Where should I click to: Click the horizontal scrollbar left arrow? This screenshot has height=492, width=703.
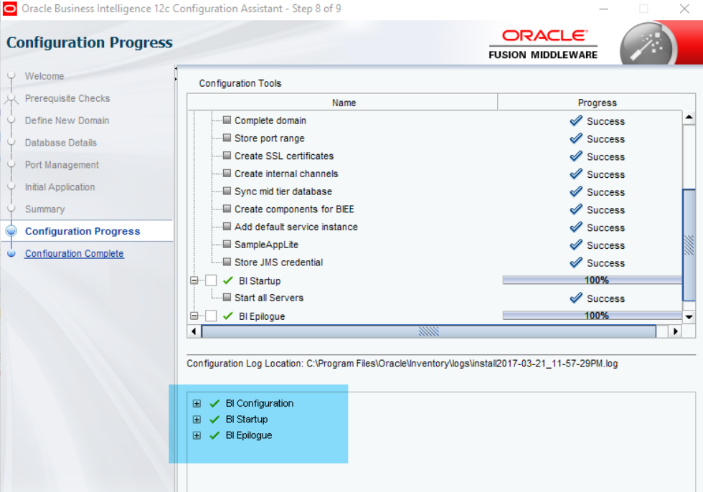[194, 331]
